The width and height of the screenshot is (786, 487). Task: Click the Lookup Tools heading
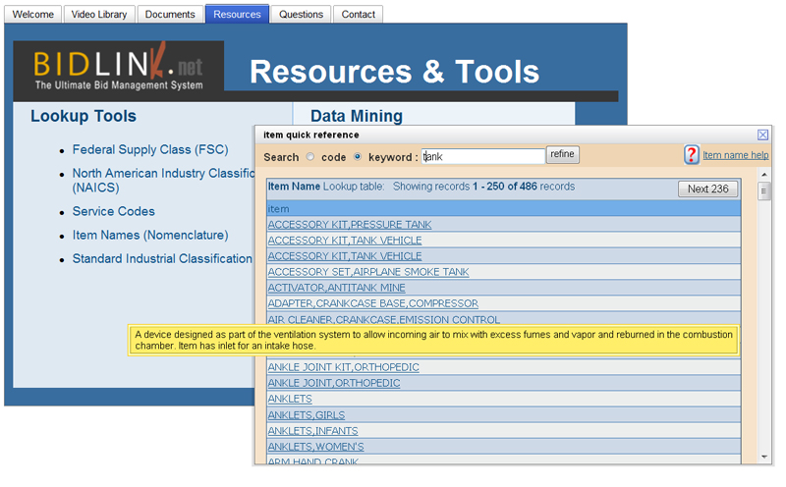(84, 116)
